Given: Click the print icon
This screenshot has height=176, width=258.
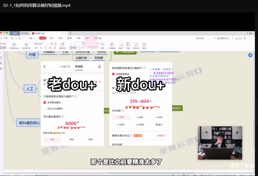Looking at the screenshot, I should [20, 38].
